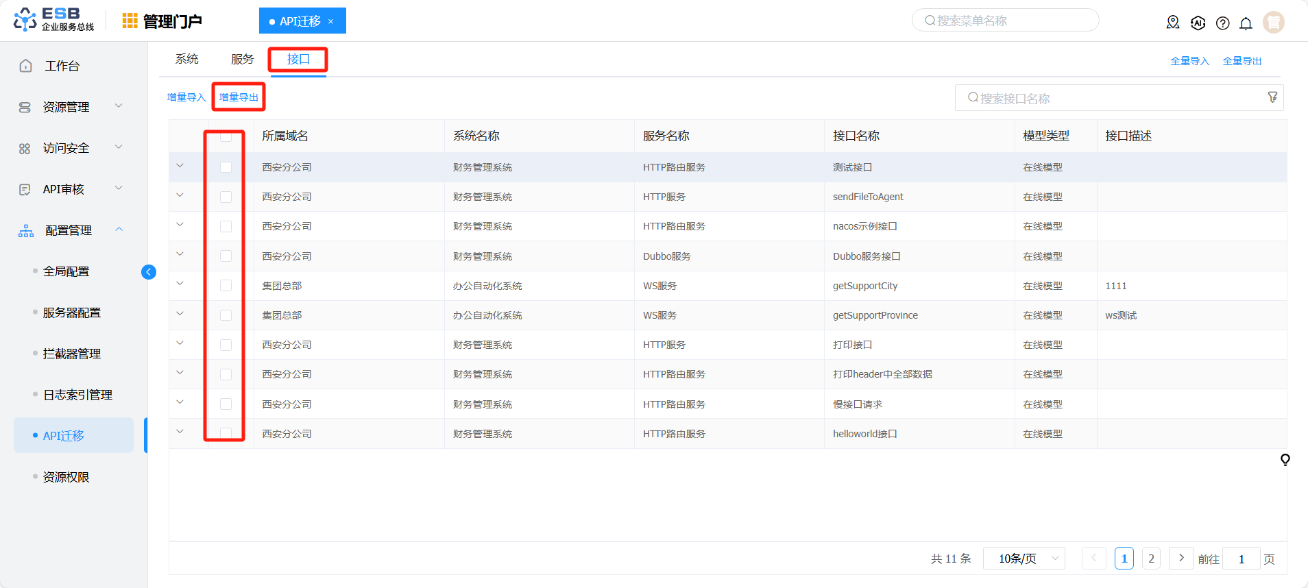Switch to the 服务 tab

coord(242,60)
